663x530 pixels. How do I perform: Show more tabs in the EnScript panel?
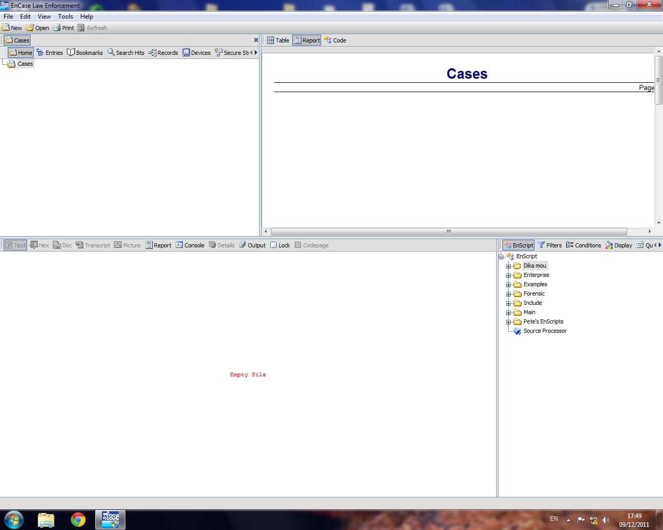tap(660, 245)
